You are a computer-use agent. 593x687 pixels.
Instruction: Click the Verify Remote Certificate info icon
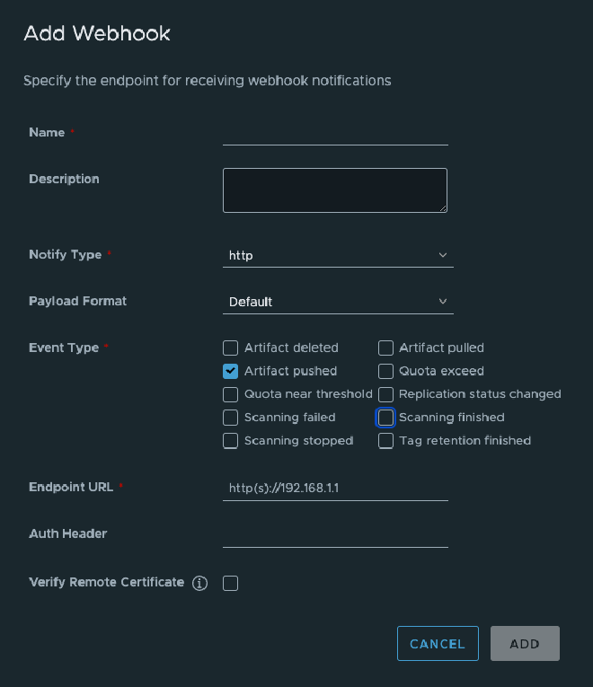[x=200, y=584]
